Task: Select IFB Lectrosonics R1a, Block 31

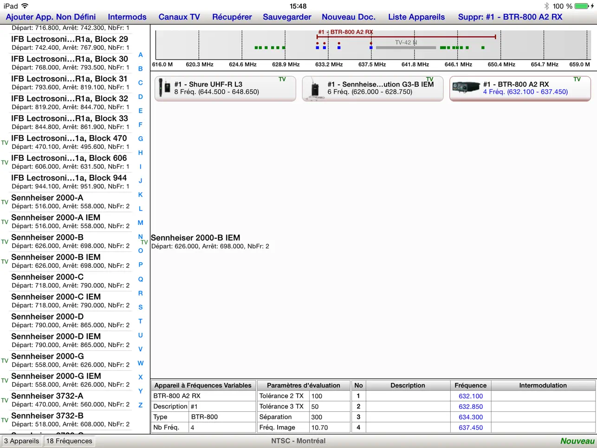Action: pyautogui.click(x=71, y=82)
